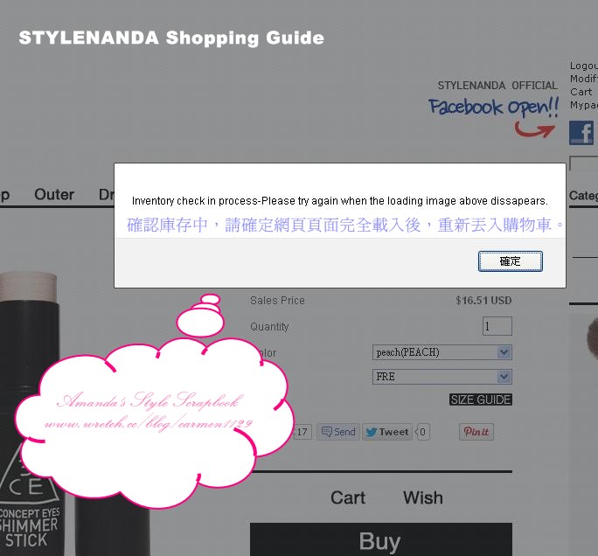Add item to Wish list

[423, 497]
